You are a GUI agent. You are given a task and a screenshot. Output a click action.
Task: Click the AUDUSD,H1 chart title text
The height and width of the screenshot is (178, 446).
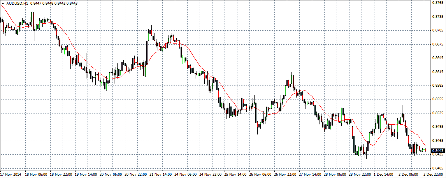pyautogui.click(x=17, y=3)
